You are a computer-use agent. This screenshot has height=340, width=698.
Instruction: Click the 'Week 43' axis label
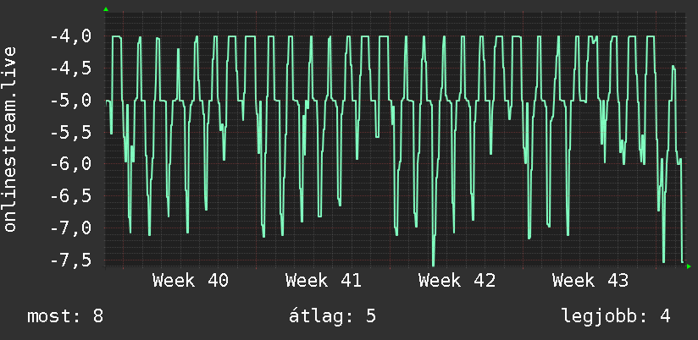tap(590, 281)
